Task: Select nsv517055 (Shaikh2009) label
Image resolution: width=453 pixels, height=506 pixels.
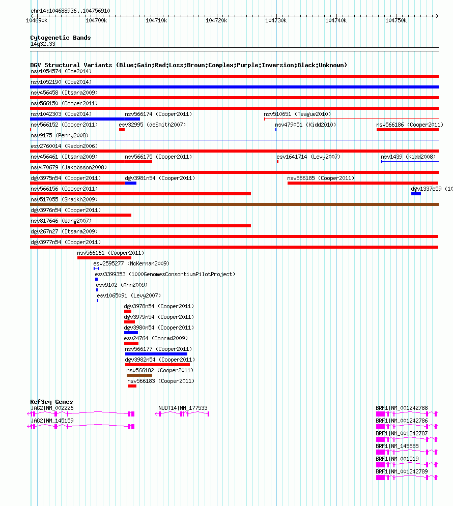Action: [x=64, y=199]
